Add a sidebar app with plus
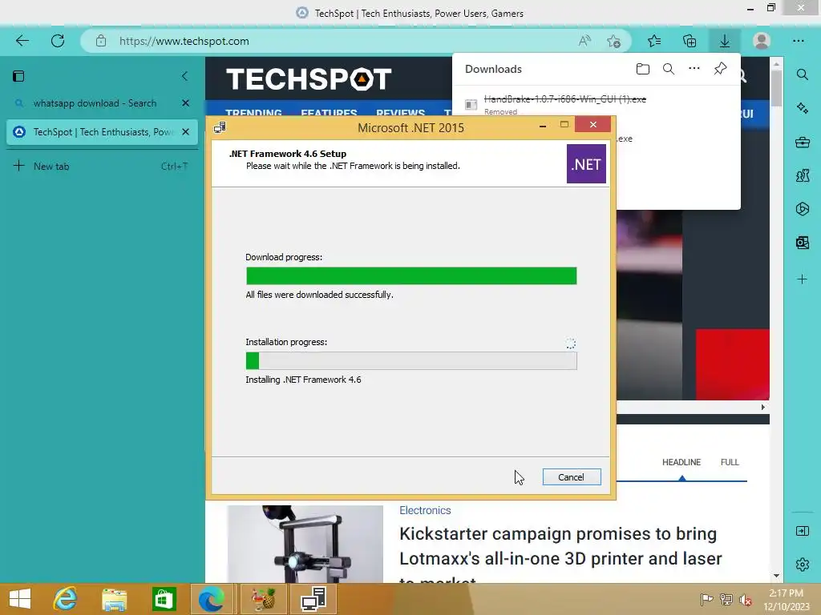821x615 pixels. tap(802, 279)
